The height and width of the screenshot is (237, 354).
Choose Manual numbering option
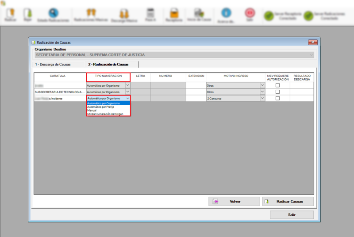click(108, 110)
